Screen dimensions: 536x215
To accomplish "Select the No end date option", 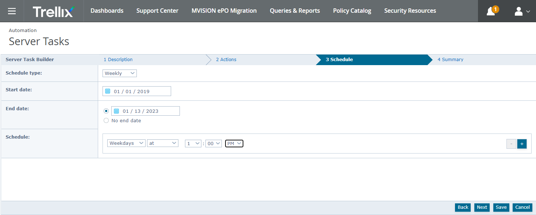I will pos(106,120).
